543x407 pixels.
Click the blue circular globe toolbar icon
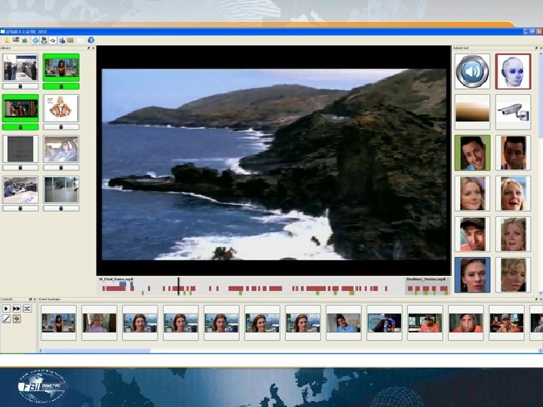(x=35, y=41)
